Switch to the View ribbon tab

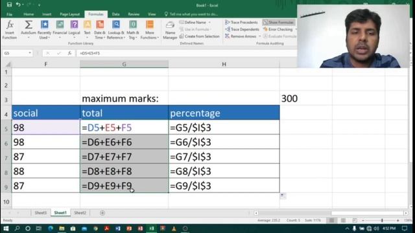pos(152,14)
